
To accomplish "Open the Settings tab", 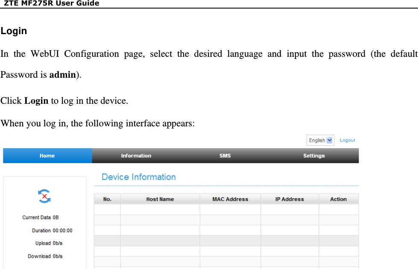I will (x=314, y=156).
